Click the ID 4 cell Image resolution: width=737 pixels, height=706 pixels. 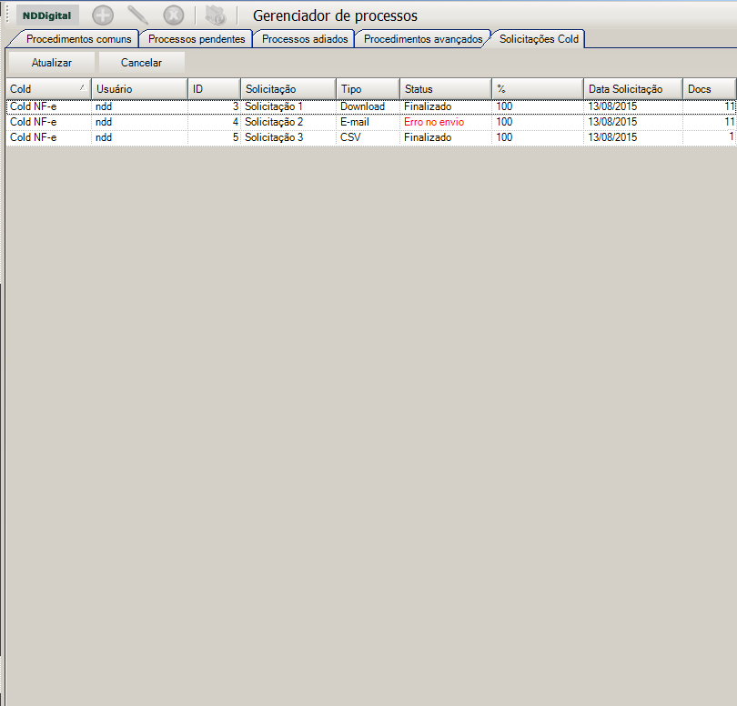215,122
